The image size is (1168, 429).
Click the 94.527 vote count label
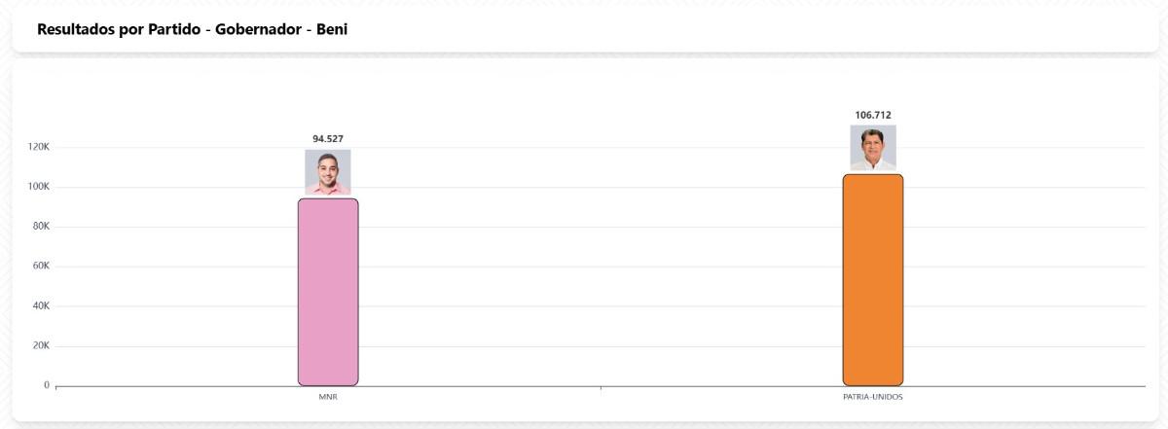coord(328,139)
